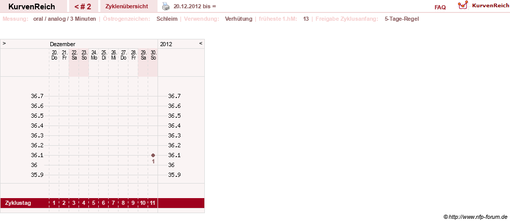Click Zyklustag cell 3
This screenshot has height=223, width=510.
point(74,203)
